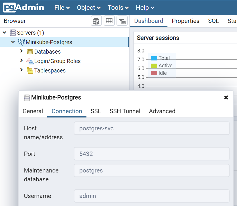Click the Login/Group Roles users icon
The width and height of the screenshot is (237, 206).
30,61
